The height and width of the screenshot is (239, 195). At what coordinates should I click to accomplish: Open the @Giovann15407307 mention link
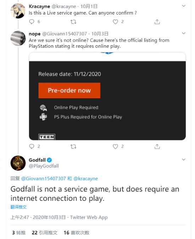click(44, 179)
